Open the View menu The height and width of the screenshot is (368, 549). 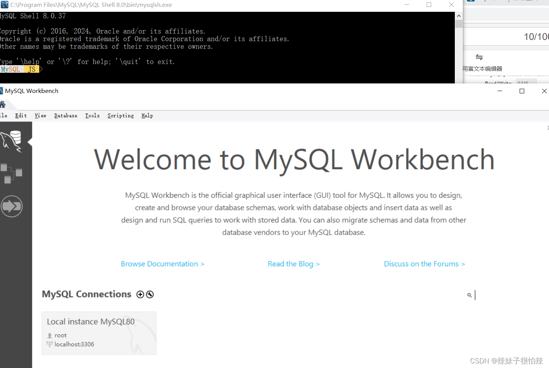click(x=40, y=116)
